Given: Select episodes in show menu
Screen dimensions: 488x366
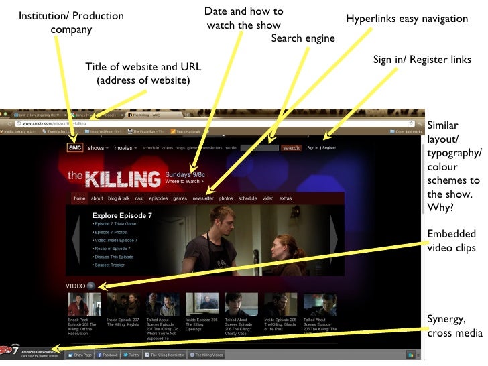Looking at the screenshot, I should [x=158, y=198].
